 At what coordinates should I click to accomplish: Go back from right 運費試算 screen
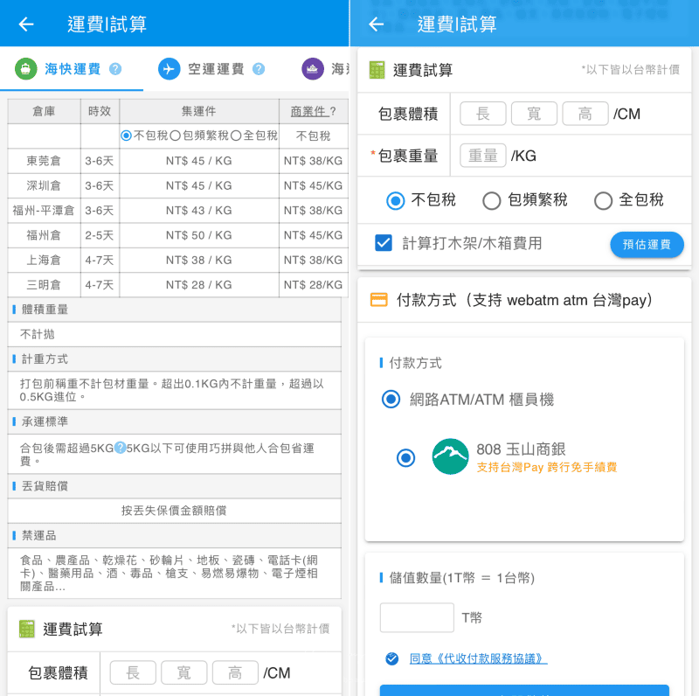tap(377, 24)
